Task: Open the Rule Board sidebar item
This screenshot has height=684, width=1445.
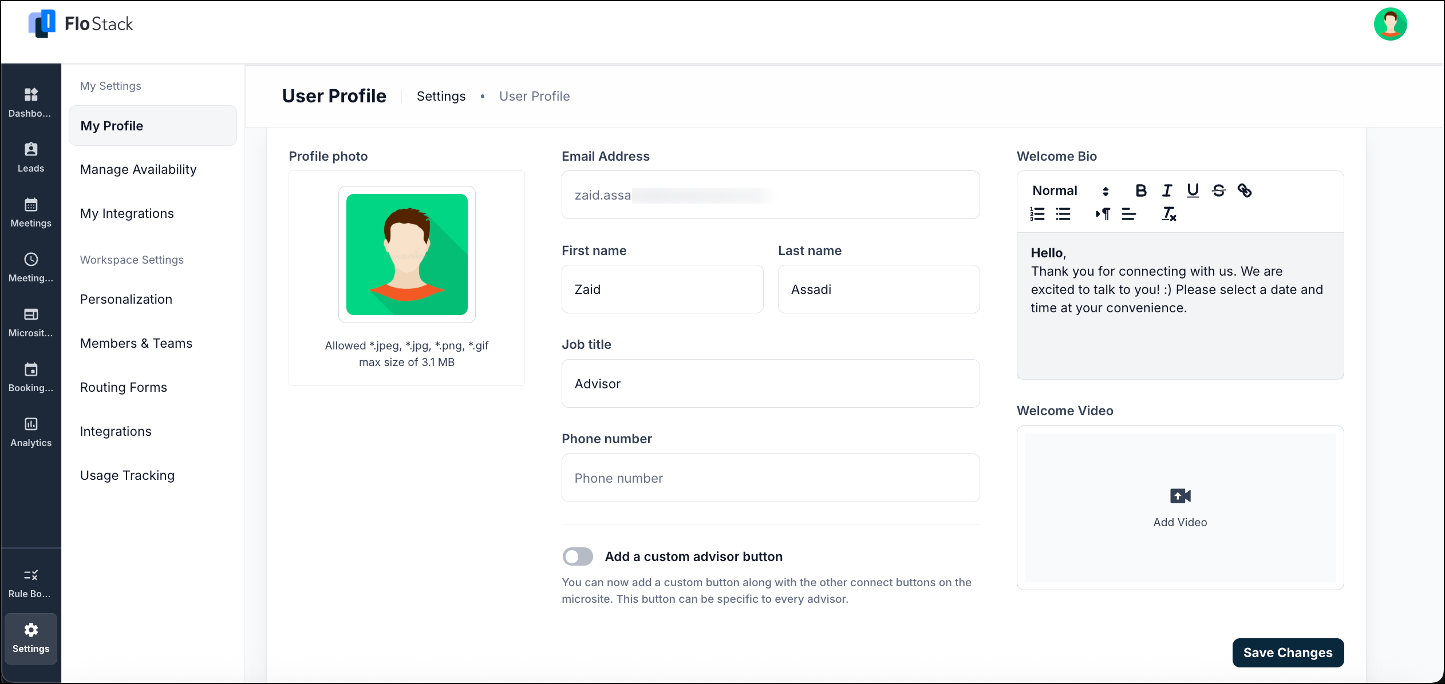Action: click(30, 582)
